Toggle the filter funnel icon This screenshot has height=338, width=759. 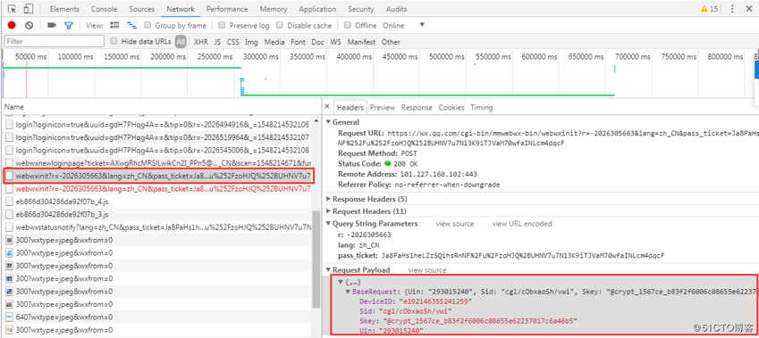click(x=69, y=25)
